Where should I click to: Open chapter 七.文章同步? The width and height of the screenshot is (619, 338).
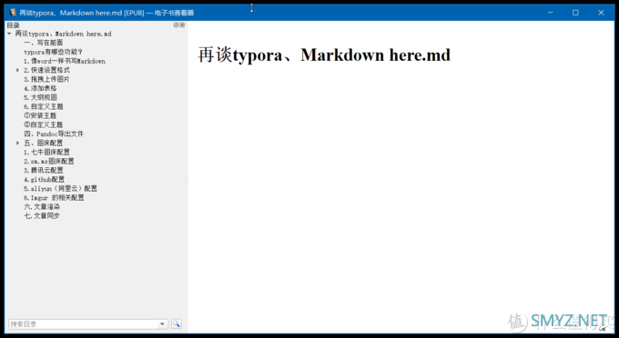(42, 216)
